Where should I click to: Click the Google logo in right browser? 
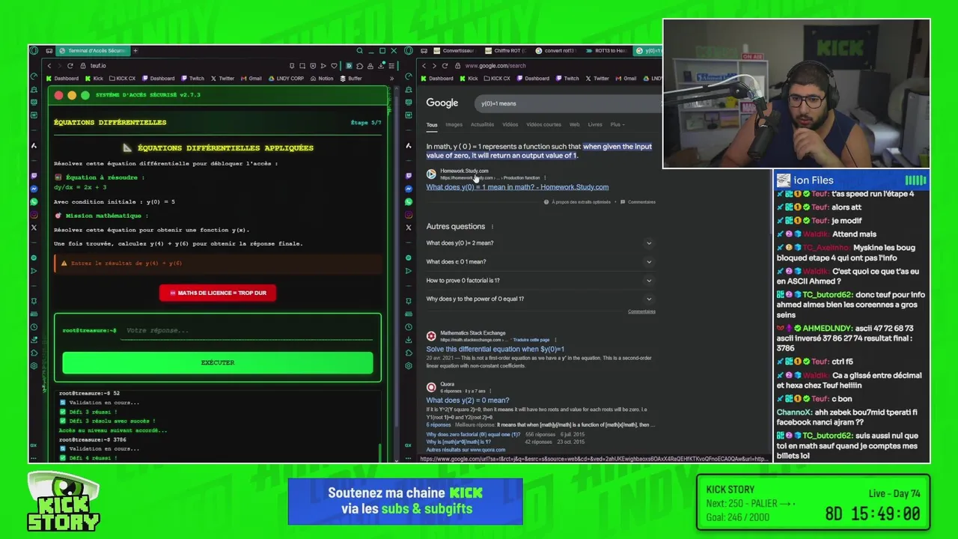point(442,103)
